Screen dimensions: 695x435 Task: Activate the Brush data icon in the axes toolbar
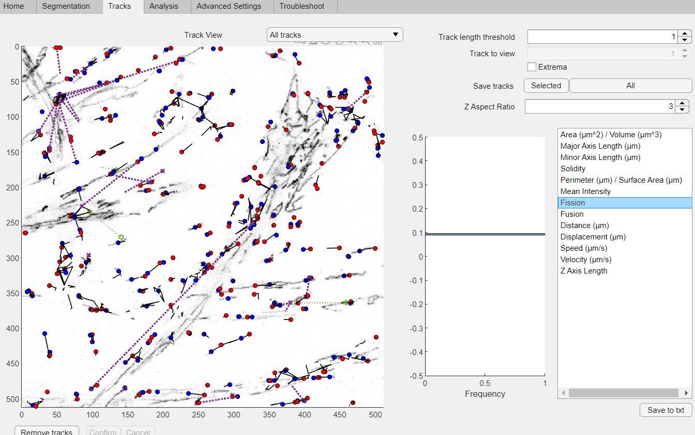click(312, 43)
